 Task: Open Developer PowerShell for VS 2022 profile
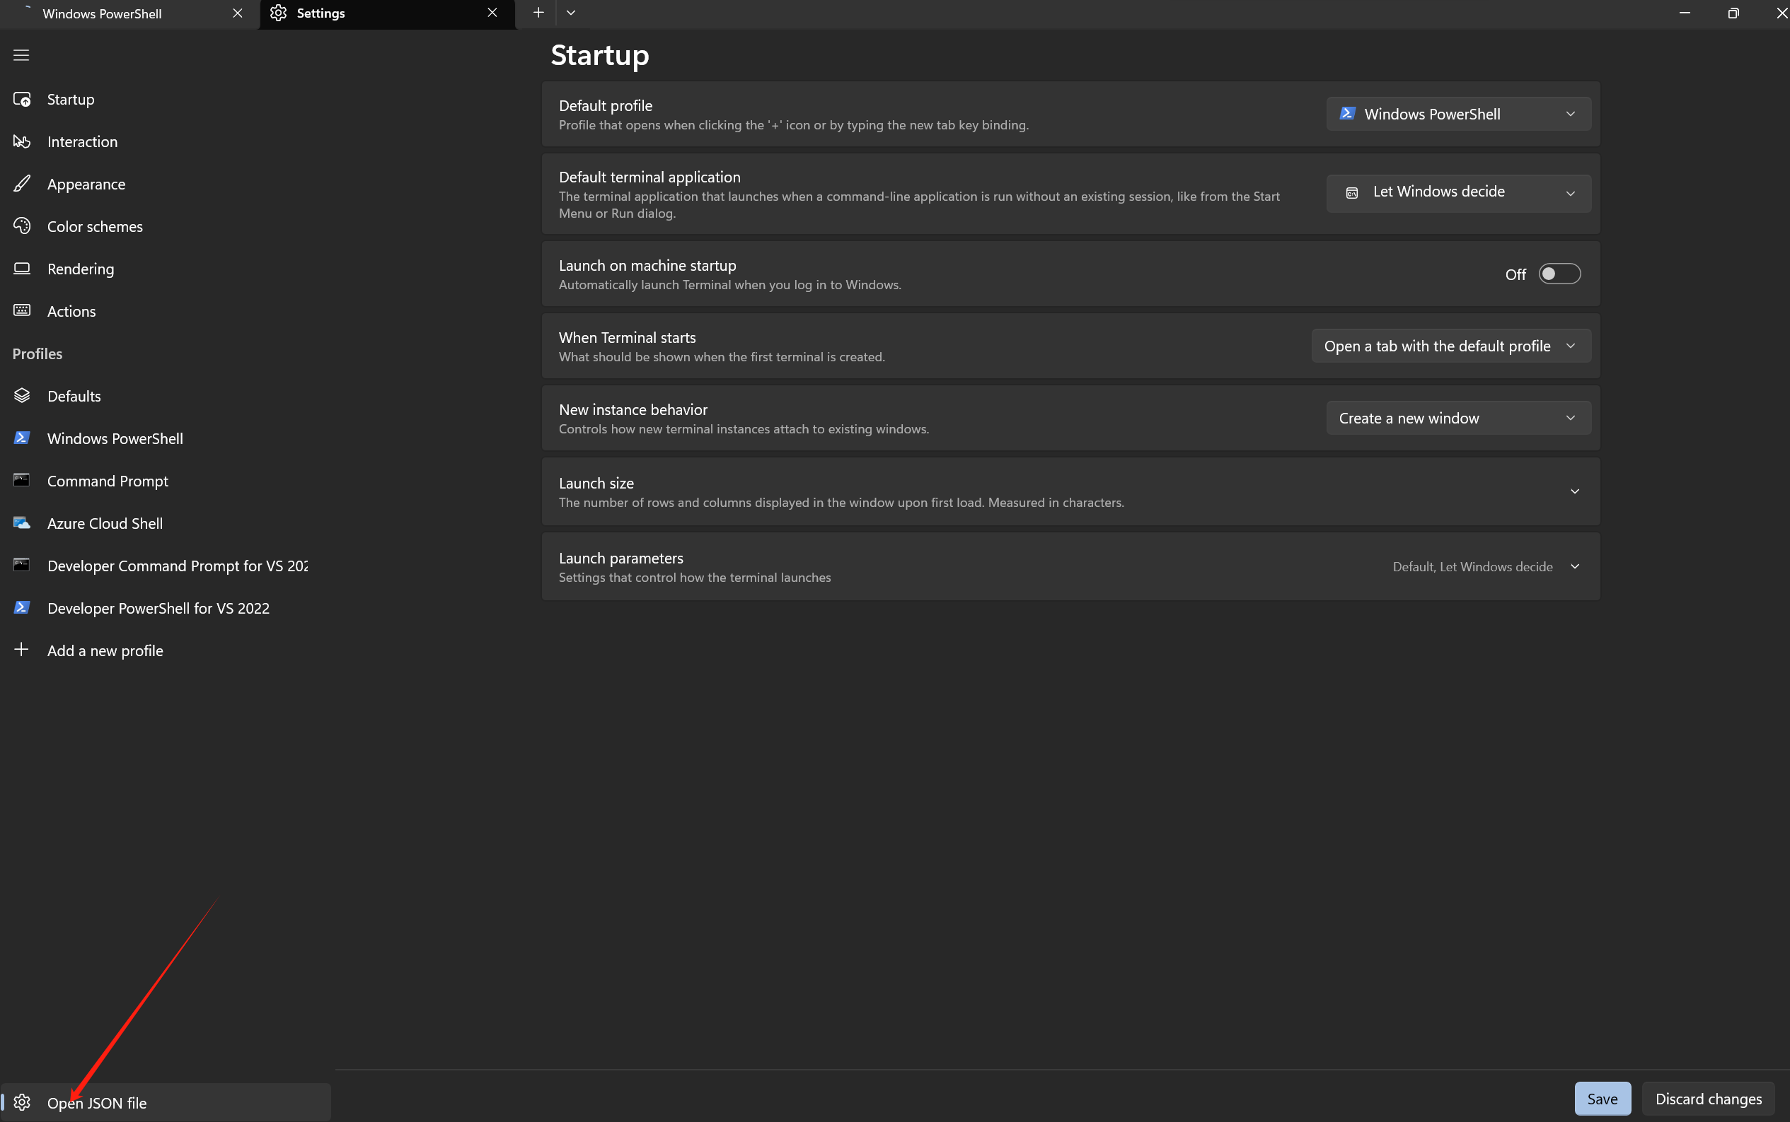[x=166, y=607]
